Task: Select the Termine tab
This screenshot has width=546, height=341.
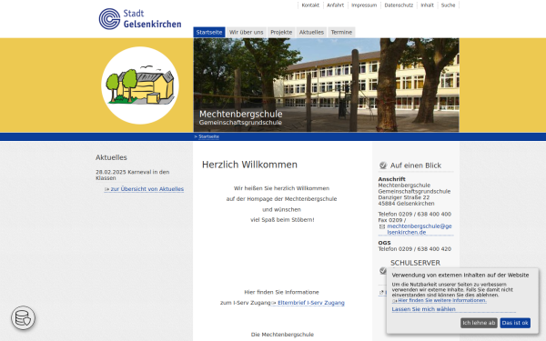Action: [x=341, y=32]
